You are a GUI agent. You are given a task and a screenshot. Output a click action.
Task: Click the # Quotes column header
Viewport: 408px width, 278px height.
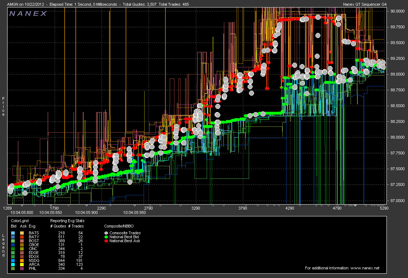tap(58, 226)
